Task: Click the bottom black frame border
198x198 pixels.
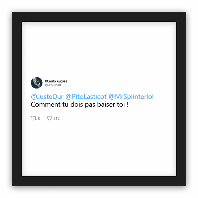Action: 99,181
